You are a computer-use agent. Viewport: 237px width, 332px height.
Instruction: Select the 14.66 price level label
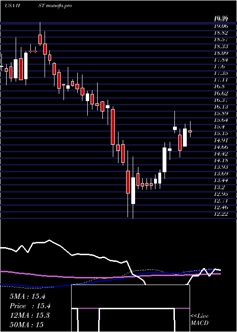(x=221, y=147)
